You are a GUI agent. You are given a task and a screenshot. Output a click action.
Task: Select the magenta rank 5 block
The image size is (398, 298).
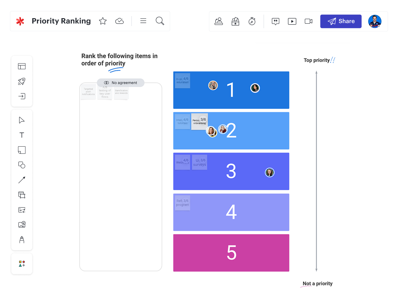231,253
